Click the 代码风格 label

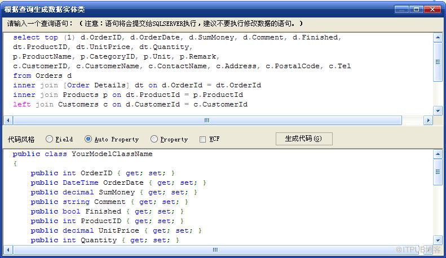point(21,139)
